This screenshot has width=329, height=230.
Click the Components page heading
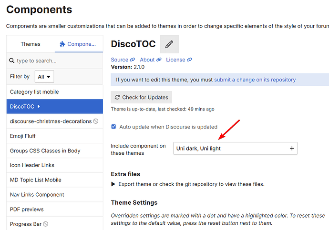click(39, 10)
